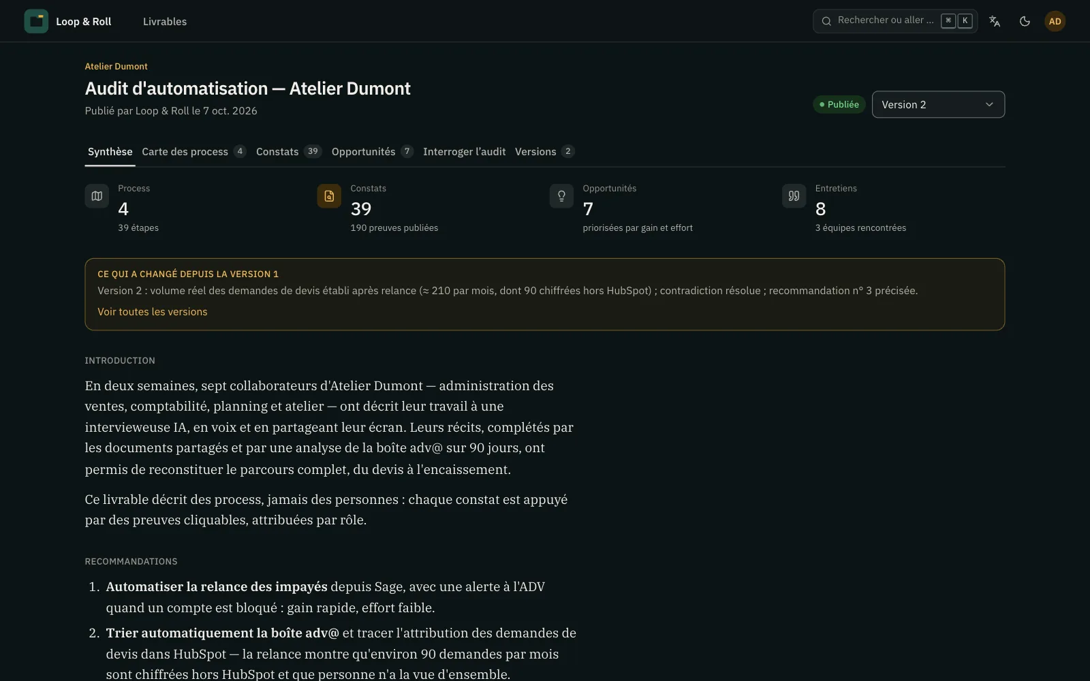Open the AD user avatar
The width and height of the screenshot is (1090, 681).
(x=1055, y=21)
